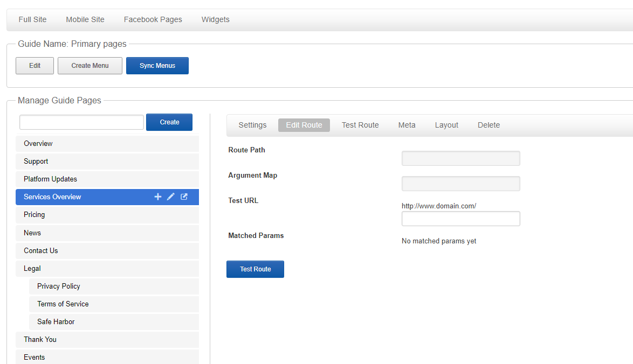Select the Full Site tab
The height and width of the screenshot is (364, 633).
32,19
